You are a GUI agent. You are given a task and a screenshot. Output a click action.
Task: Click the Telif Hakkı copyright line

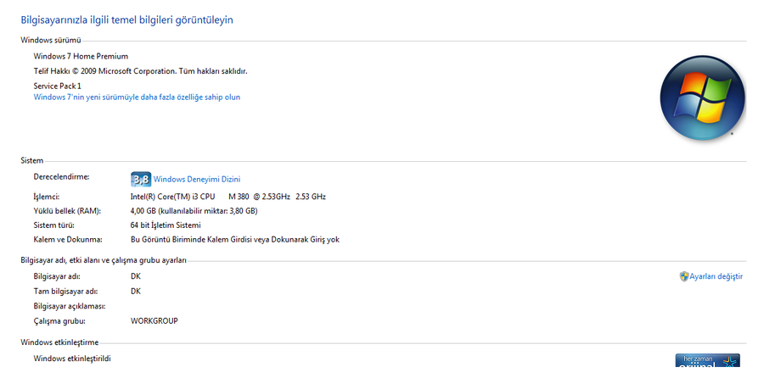(x=140, y=71)
